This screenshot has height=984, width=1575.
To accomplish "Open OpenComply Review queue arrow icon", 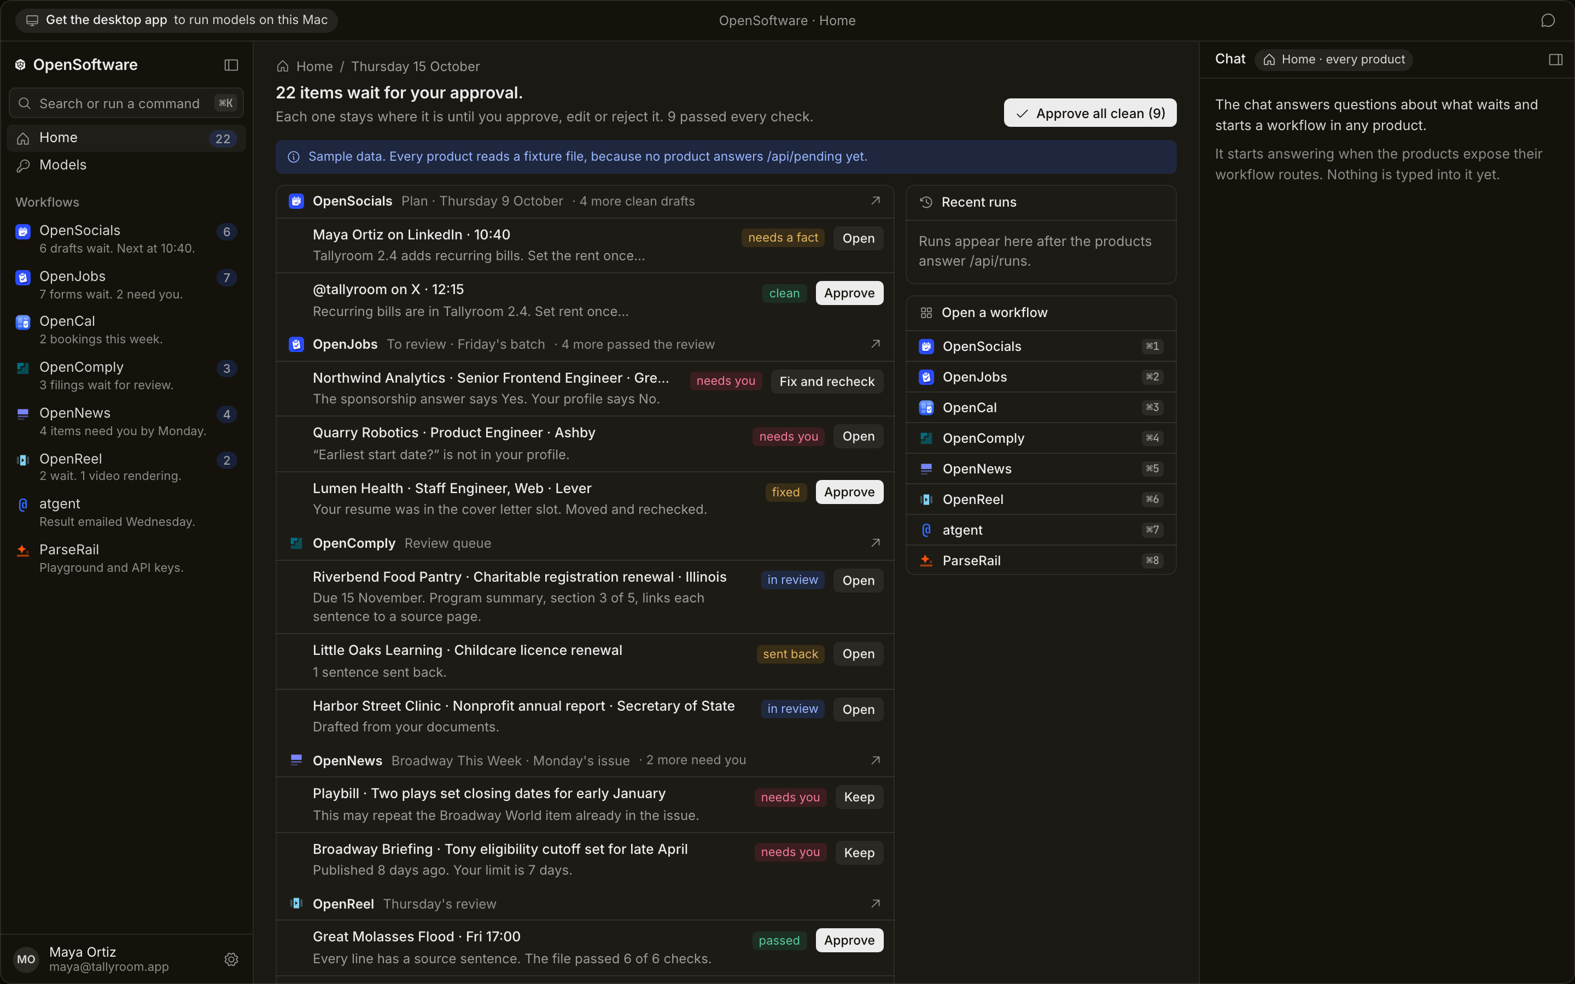I will (876, 543).
